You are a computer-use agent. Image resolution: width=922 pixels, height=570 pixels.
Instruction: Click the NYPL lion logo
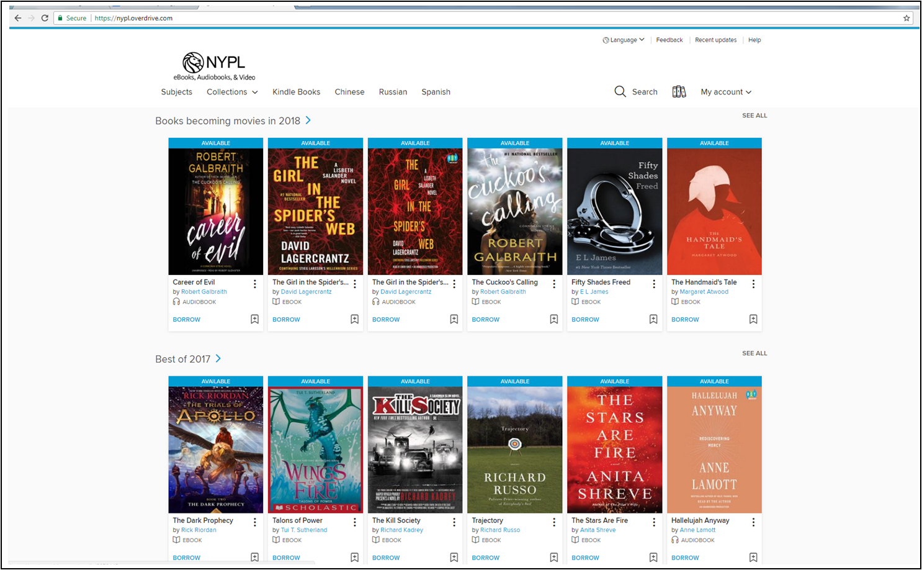pyautogui.click(x=193, y=63)
